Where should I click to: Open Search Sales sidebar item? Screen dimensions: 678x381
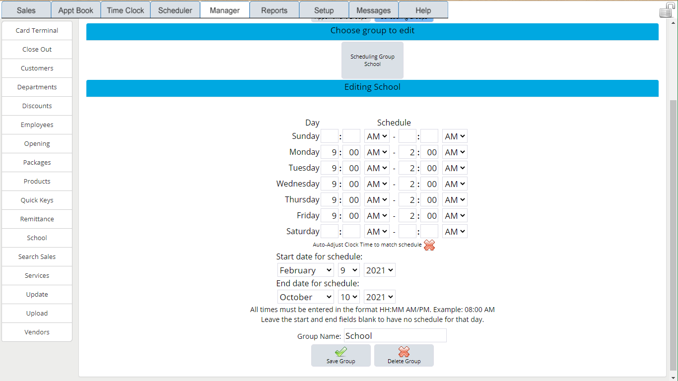[37, 257]
